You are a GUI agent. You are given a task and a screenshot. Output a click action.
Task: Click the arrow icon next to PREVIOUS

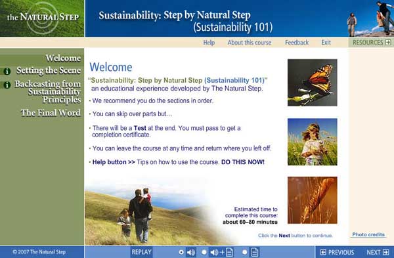[x=323, y=252]
